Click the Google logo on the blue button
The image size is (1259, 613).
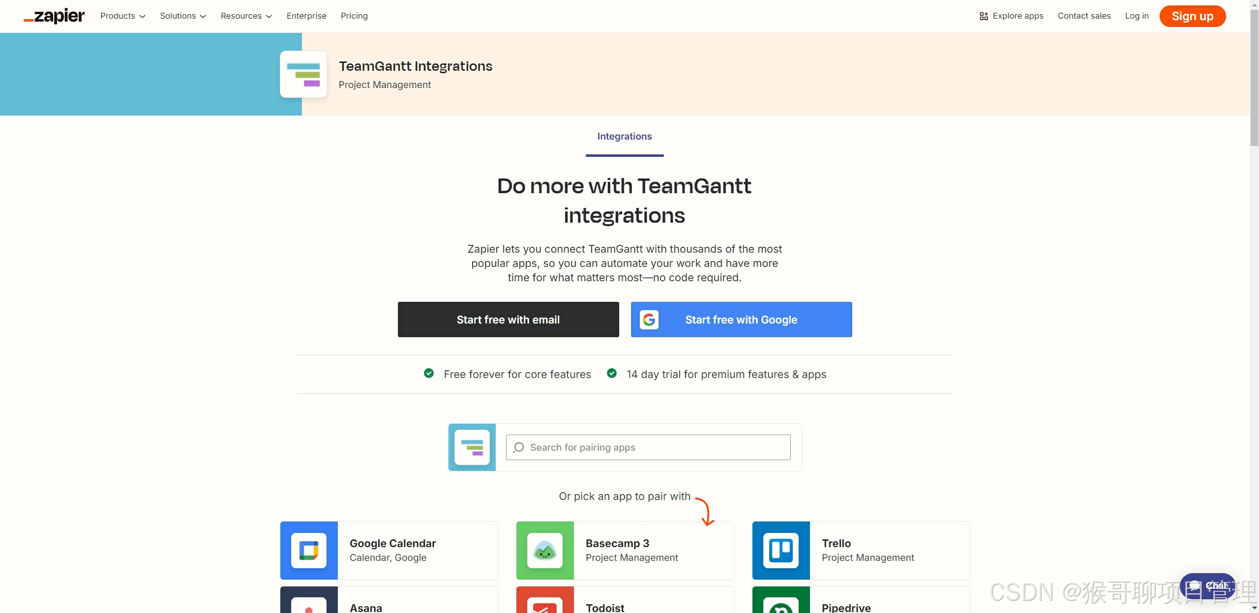(x=649, y=320)
